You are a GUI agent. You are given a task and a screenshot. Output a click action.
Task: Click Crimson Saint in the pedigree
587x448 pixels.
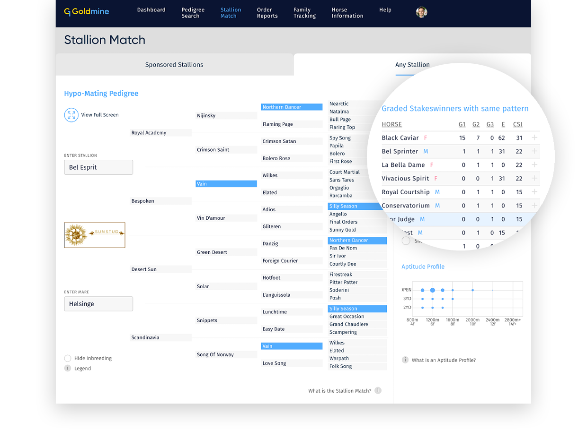coord(226,150)
